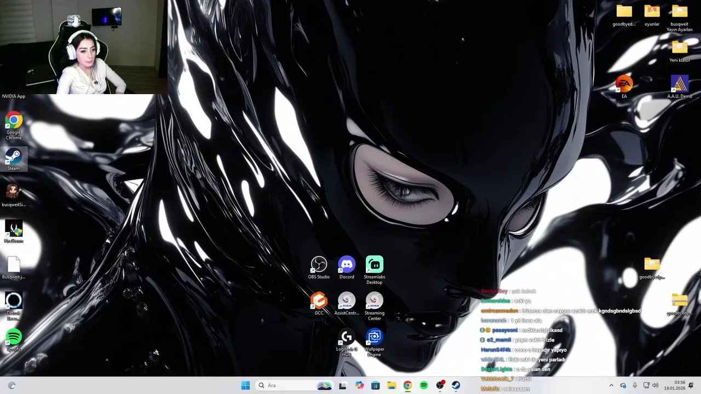Image resolution: width=701 pixels, height=394 pixels.
Task: Select the FireStorm desktop shortcut
Action: pyautogui.click(x=14, y=231)
